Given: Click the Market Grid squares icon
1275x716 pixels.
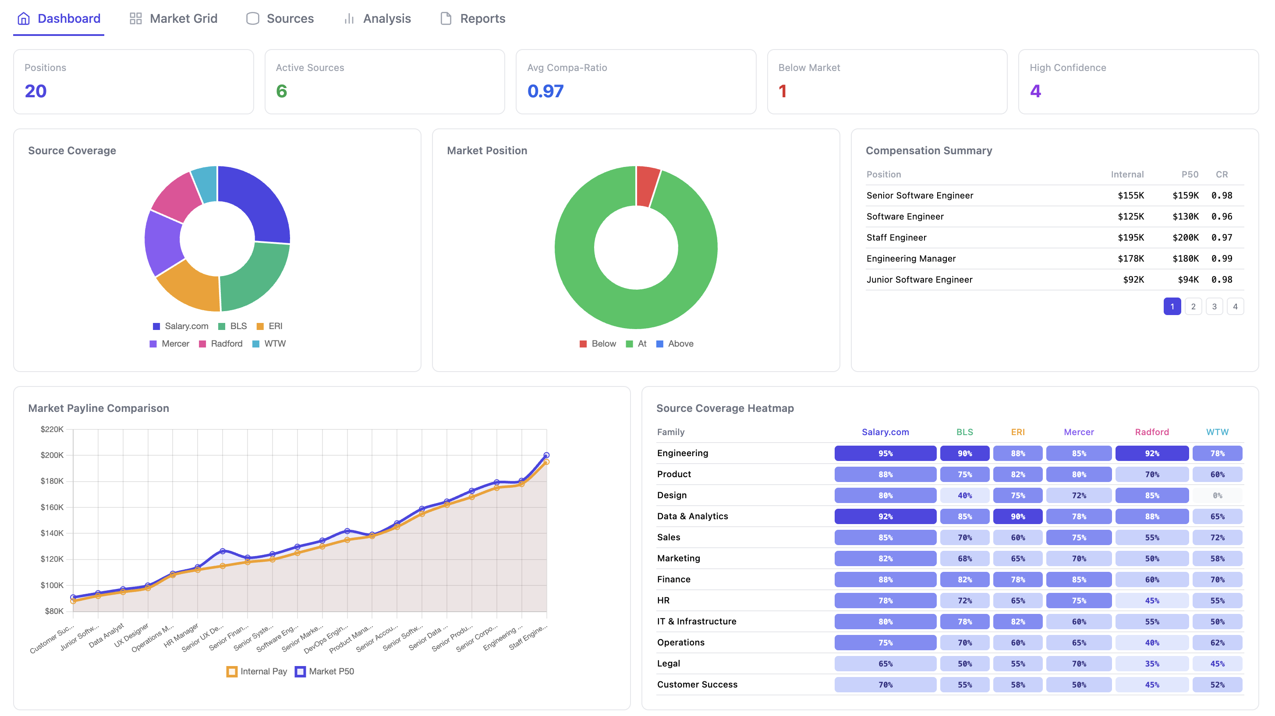Looking at the screenshot, I should coord(136,18).
